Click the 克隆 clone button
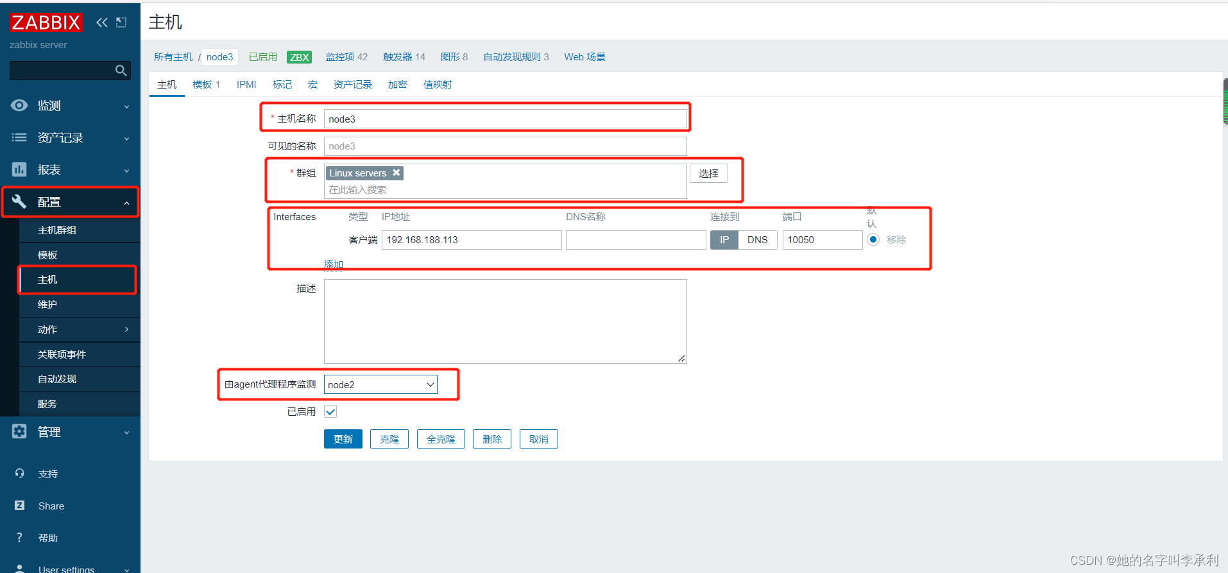The image size is (1228, 573). click(x=389, y=439)
